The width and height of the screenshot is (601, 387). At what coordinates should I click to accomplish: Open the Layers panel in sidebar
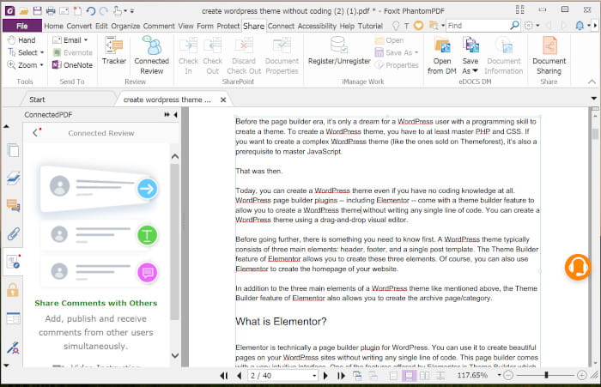pos(14,178)
